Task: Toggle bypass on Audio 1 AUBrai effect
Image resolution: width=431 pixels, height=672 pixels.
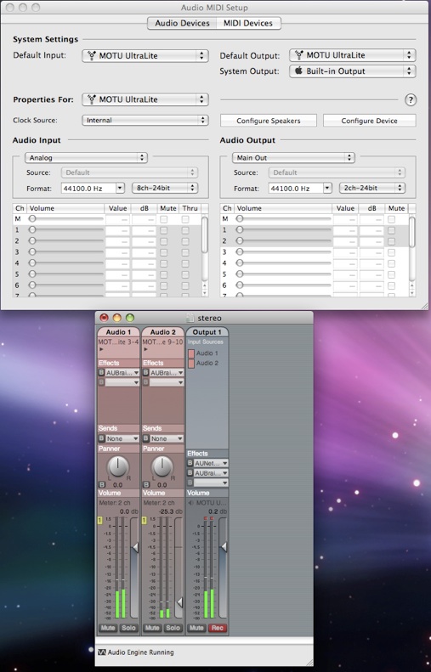Action: pos(102,373)
